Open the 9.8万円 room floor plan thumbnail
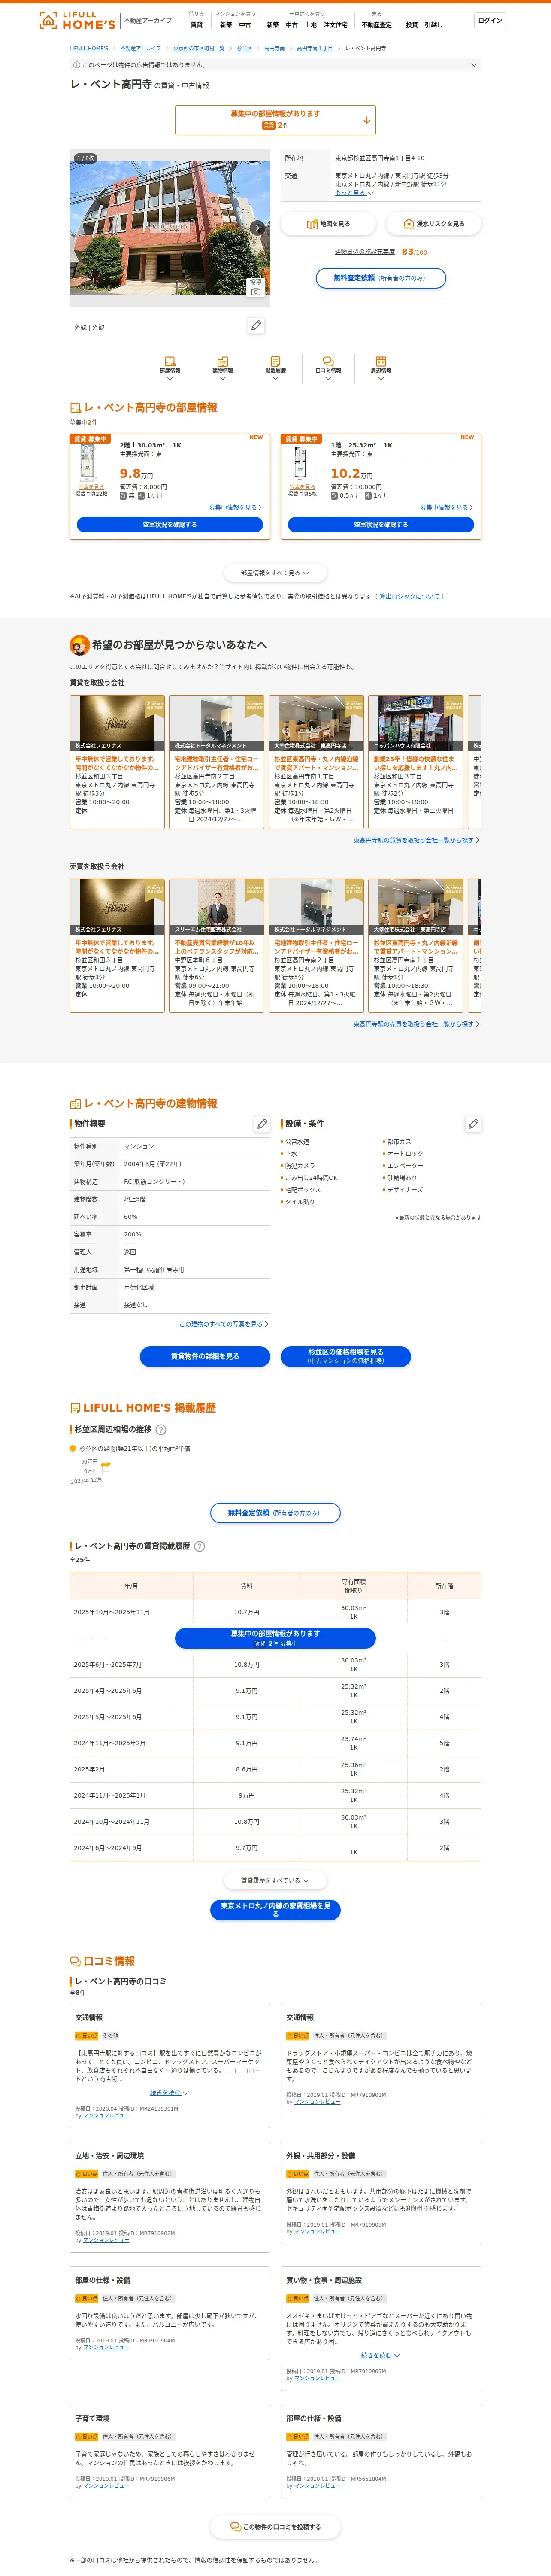 tap(88, 462)
